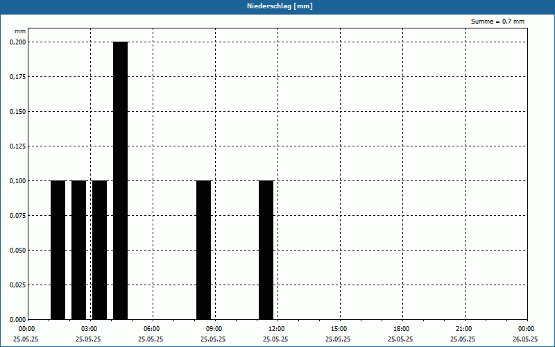Click the 25.05.25 date under 15:00
The height and width of the screenshot is (347, 555).
[x=338, y=339]
